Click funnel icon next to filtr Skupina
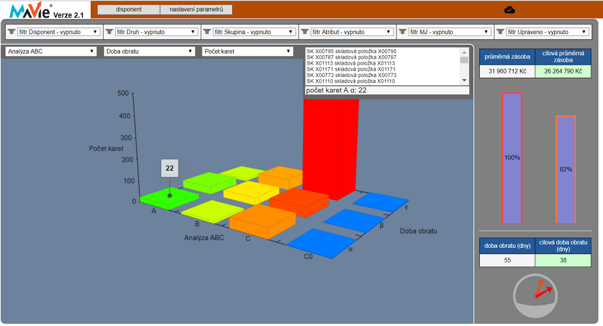 pos(207,32)
